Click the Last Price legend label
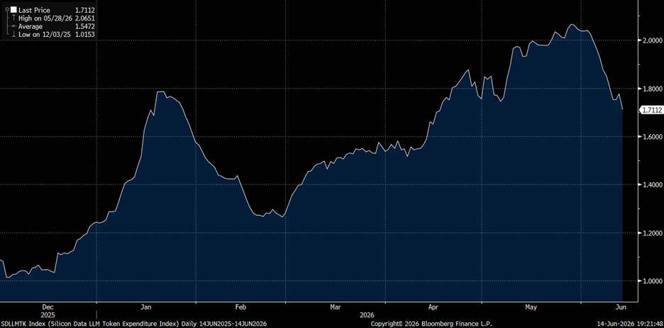This screenshot has width=664, height=328. pyautogui.click(x=34, y=10)
